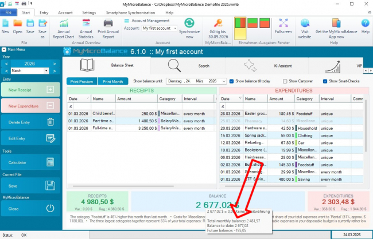Click the Edit Entry sidebar button
Image resolution: width=373 pixels, height=239 pixels.
click(30, 138)
